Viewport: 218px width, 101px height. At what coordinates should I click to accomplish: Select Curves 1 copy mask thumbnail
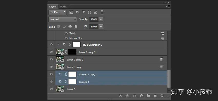tap(72, 74)
